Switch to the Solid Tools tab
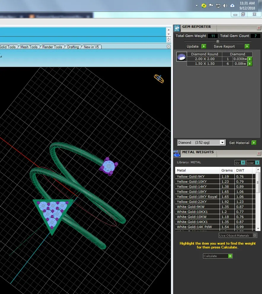This screenshot has width=262, height=294. (8, 47)
